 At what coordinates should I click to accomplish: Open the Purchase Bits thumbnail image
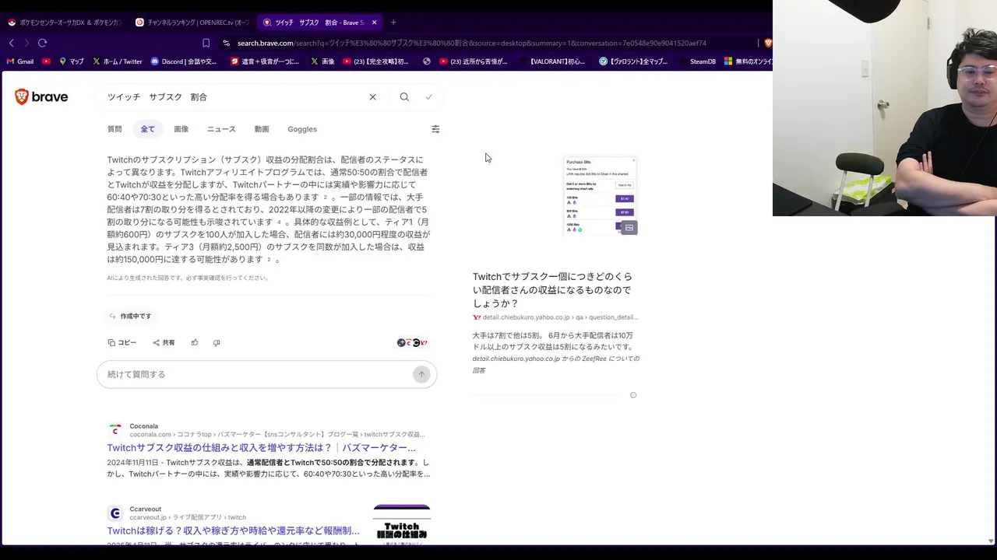point(600,196)
